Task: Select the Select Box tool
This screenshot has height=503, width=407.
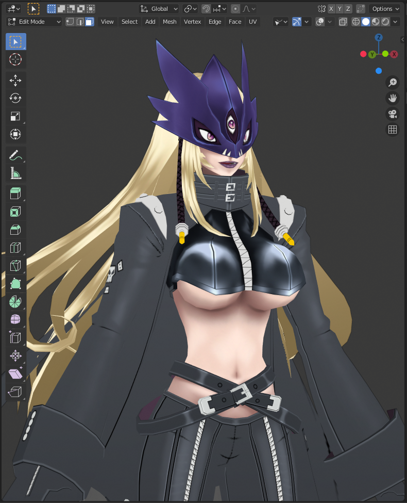Action: 15,42
